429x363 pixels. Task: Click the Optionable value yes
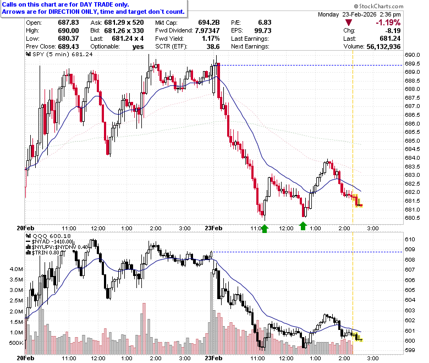tap(138, 47)
